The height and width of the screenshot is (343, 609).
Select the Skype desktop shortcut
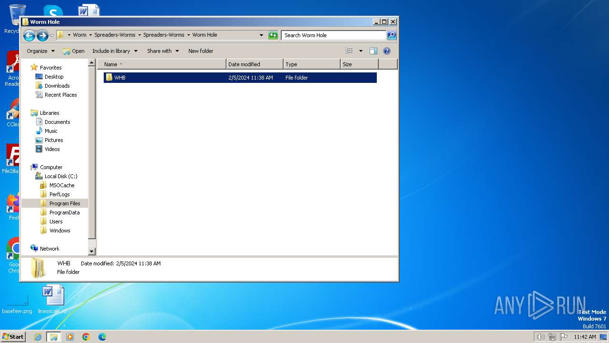click(x=52, y=10)
